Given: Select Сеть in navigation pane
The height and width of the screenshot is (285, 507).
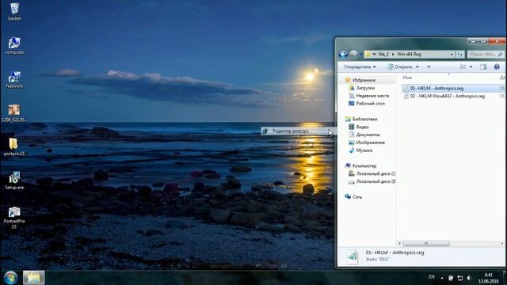Looking at the screenshot, I should pyautogui.click(x=357, y=197).
